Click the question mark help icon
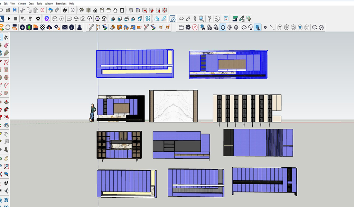Viewport: 354px width, 207px height. [209, 19]
